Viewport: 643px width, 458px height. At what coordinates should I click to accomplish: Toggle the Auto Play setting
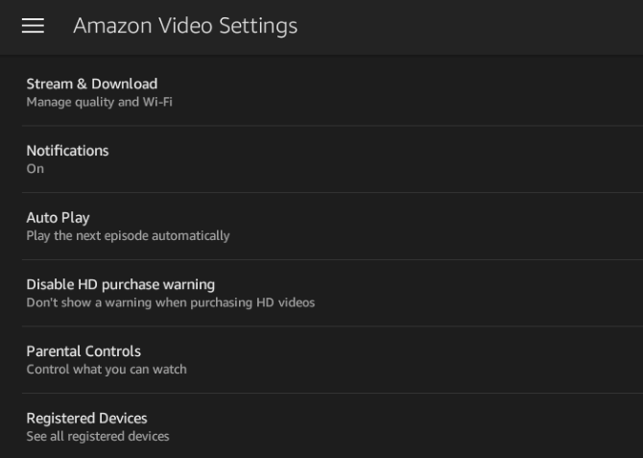321,227
